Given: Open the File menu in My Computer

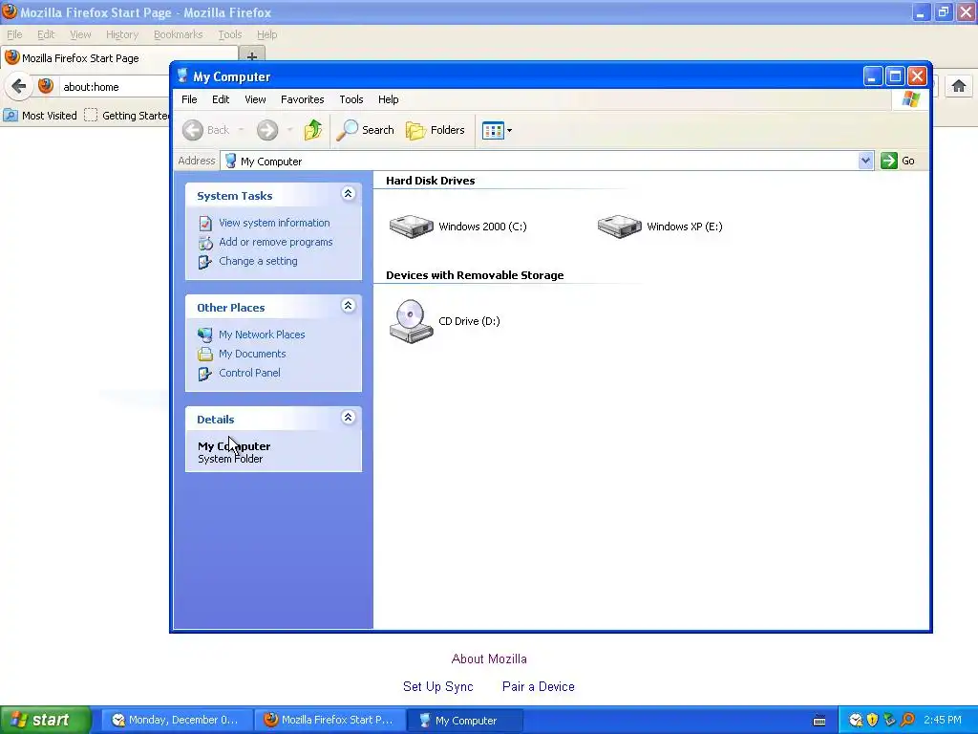Looking at the screenshot, I should point(189,99).
